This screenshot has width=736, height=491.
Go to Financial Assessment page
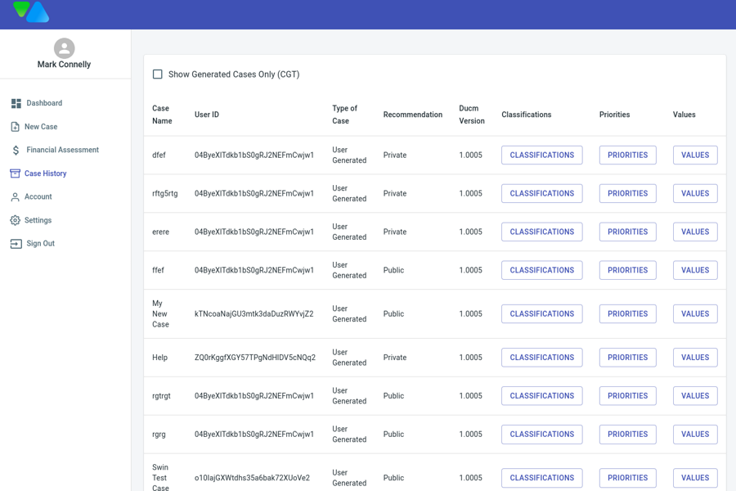(x=62, y=150)
